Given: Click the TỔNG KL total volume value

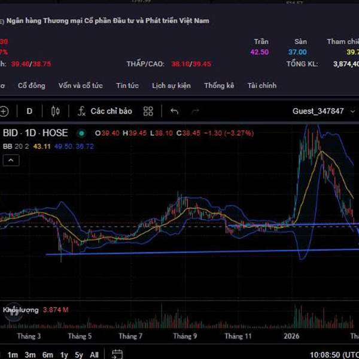Looking at the screenshot, I should pos(346,64).
